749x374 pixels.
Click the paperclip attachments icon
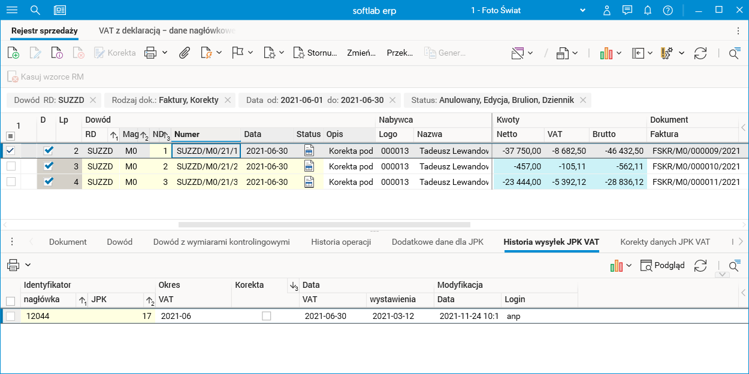coord(185,53)
